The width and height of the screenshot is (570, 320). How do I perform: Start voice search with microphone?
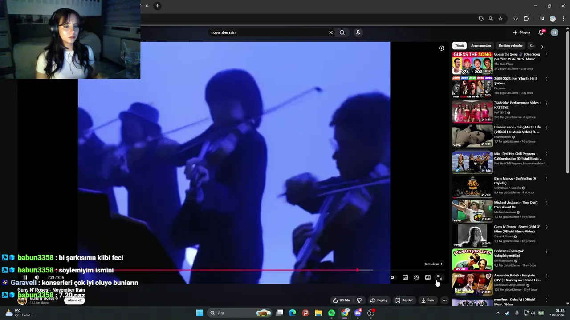click(x=358, y=32)
